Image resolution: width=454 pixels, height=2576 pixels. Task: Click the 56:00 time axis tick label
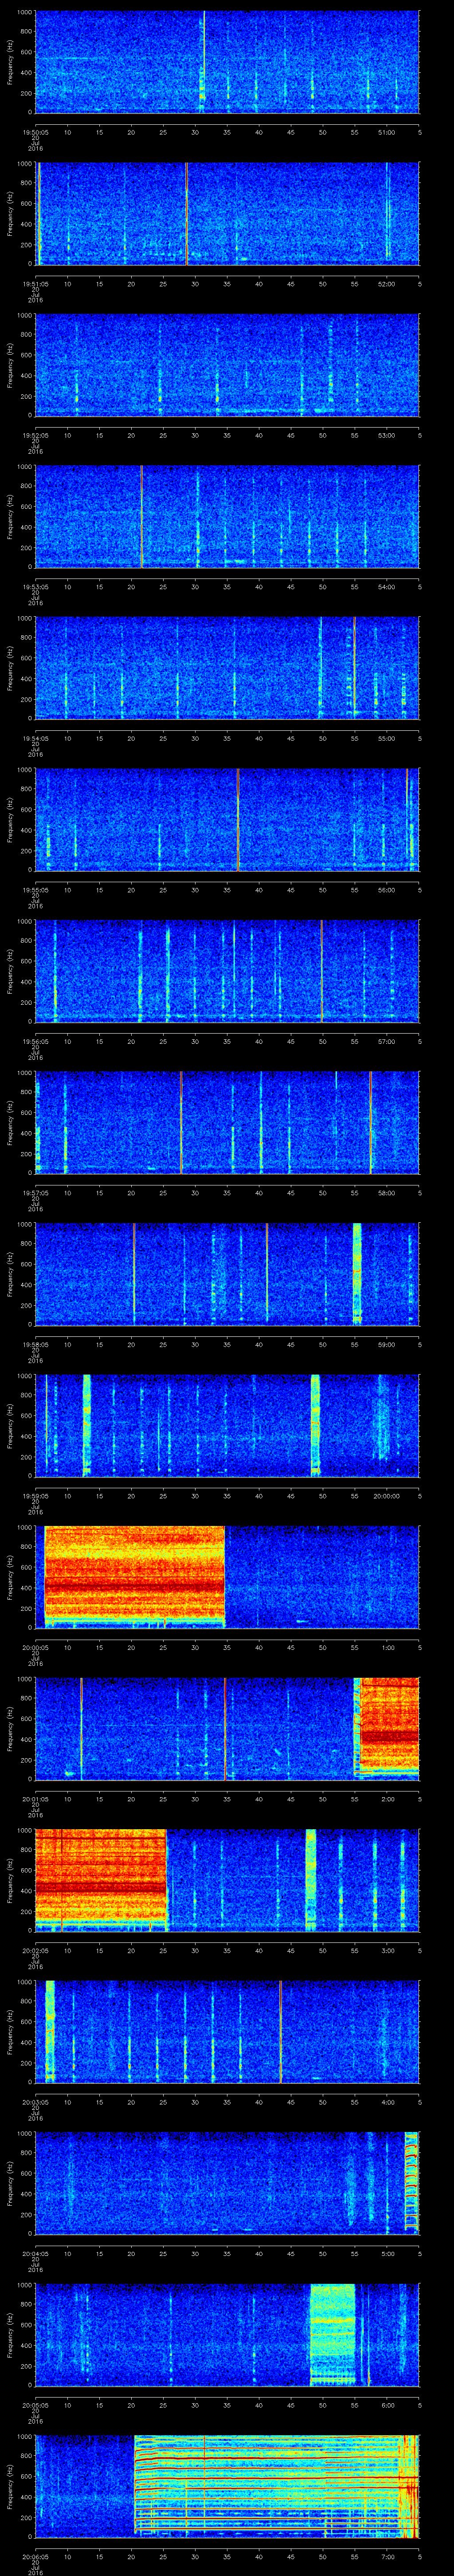pos(387,890)
